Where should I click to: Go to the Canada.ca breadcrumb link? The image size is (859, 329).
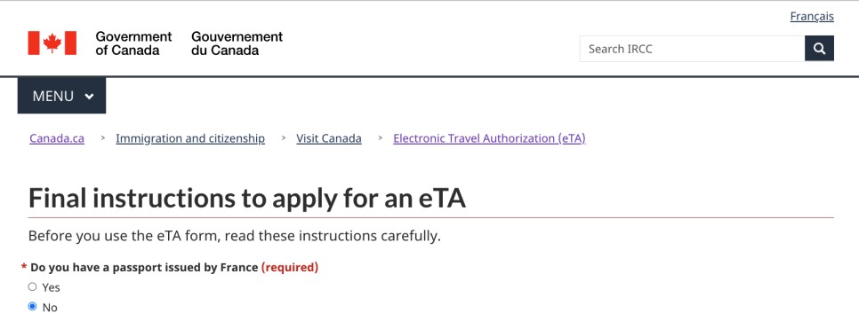coord(57,138)
